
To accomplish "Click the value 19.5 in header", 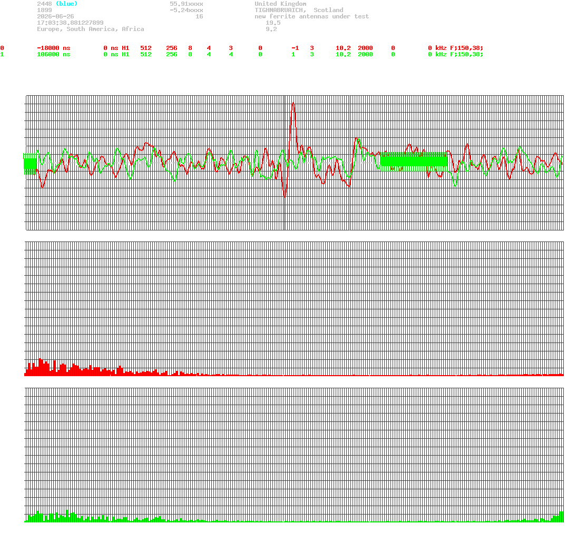I will point(273,23).
